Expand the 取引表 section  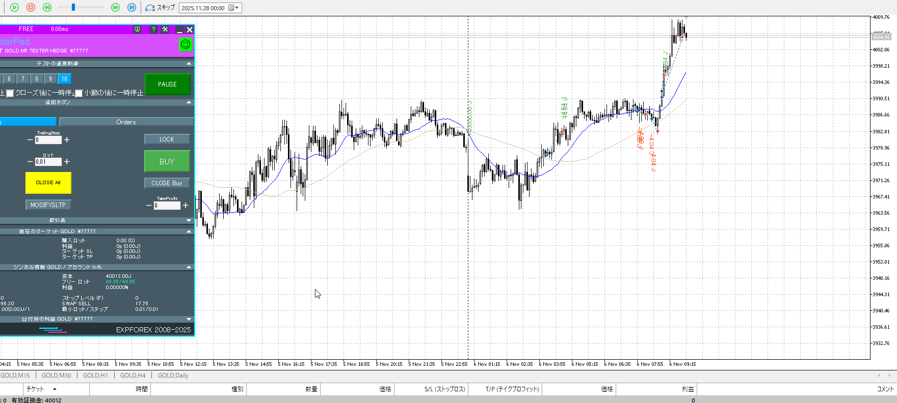[189, 220]
